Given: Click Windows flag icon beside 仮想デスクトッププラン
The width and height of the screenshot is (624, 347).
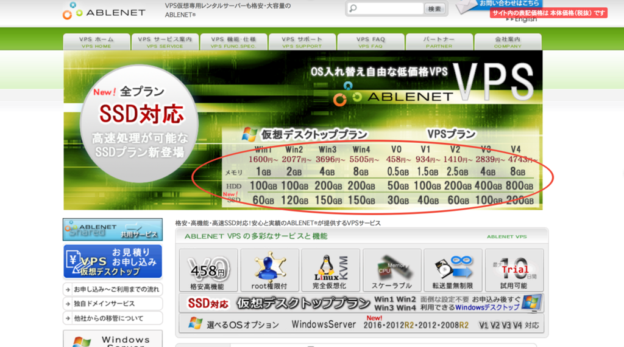Looking at the screenshot, I should click(x=249, y=134).
